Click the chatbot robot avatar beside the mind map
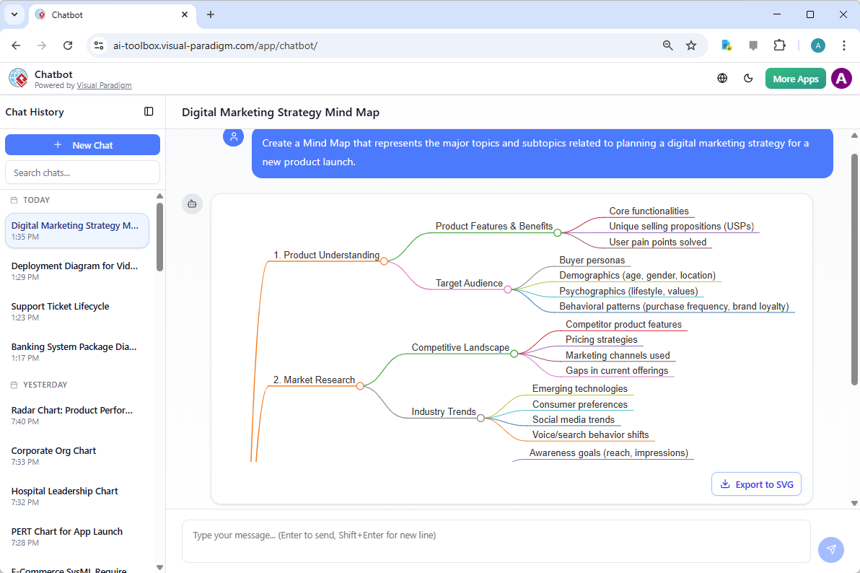Image resolution: width=860 pixels, height=573 pixels. 192,204
